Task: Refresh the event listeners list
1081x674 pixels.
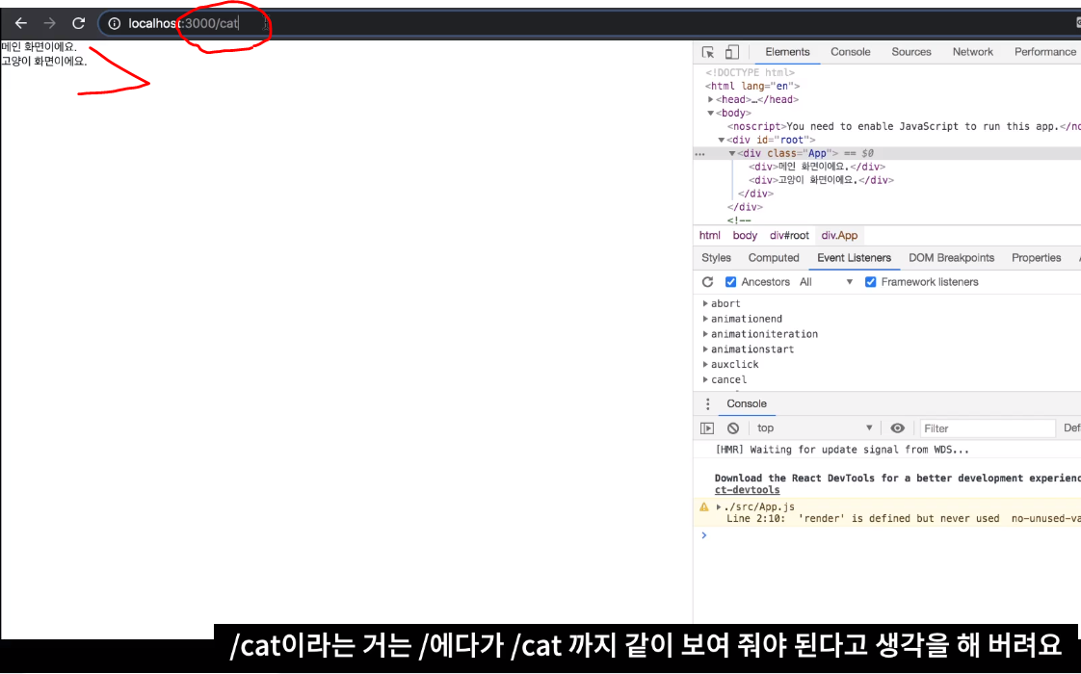Action: click(707, 282)
